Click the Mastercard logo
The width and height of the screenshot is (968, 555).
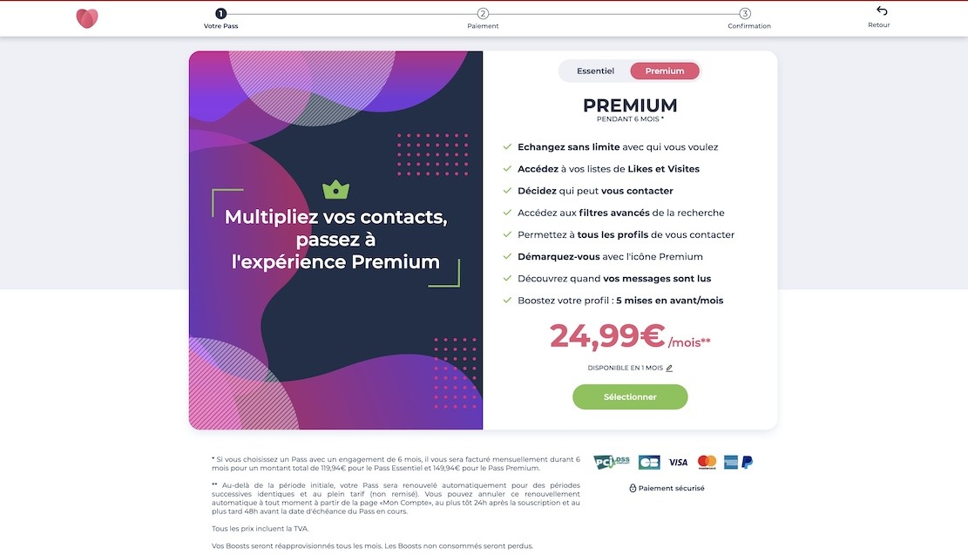(707, 462)
